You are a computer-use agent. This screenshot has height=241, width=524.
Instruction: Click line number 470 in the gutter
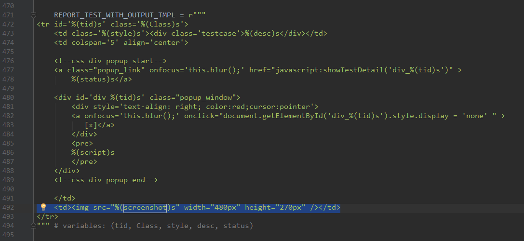[8, 6]
